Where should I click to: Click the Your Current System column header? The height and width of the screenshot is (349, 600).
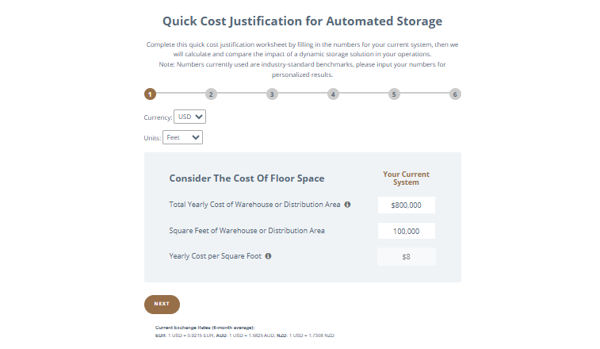point(406,178)
